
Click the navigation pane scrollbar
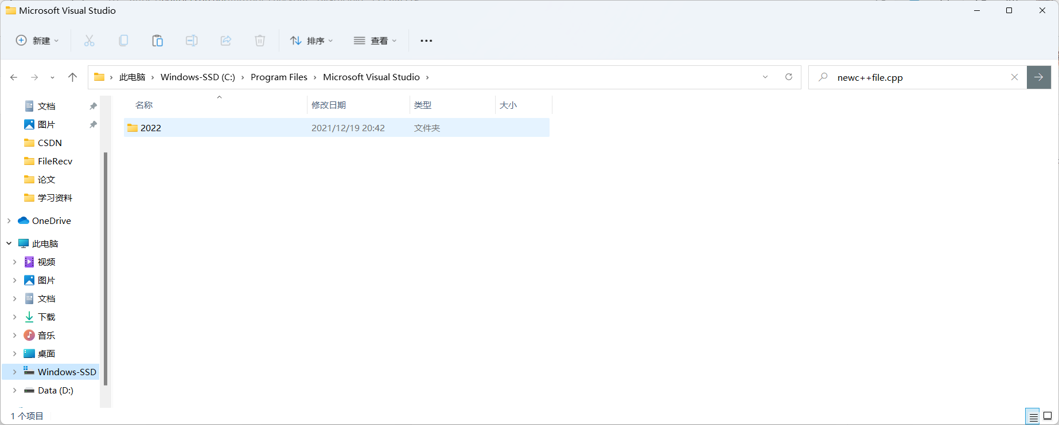pyautogui.click(x=106, y=268)
